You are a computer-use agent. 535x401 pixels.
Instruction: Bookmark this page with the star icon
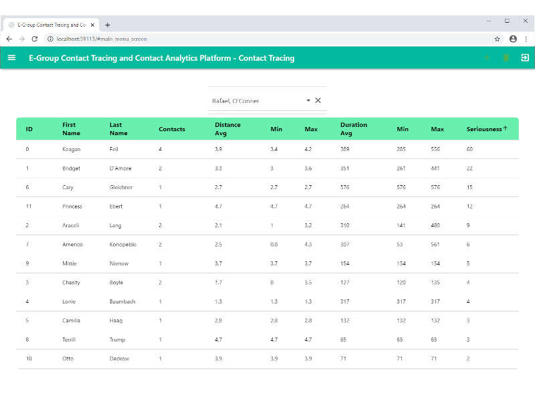coord(497,39)
